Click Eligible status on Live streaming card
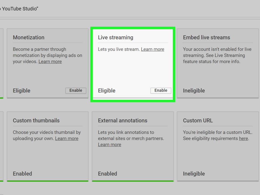 [107, 91]
